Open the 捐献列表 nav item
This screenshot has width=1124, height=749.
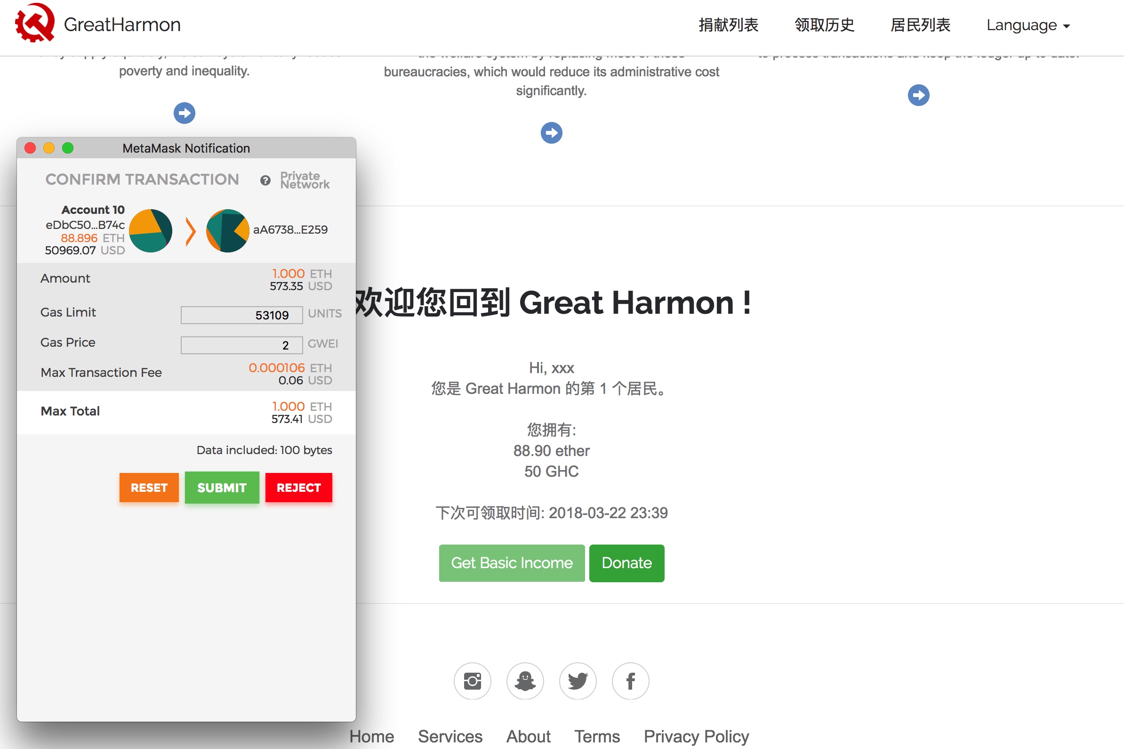pos(728,25)
